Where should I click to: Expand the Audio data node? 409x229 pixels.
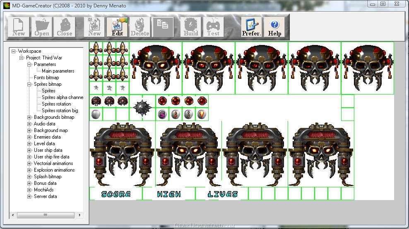(29, 124)
